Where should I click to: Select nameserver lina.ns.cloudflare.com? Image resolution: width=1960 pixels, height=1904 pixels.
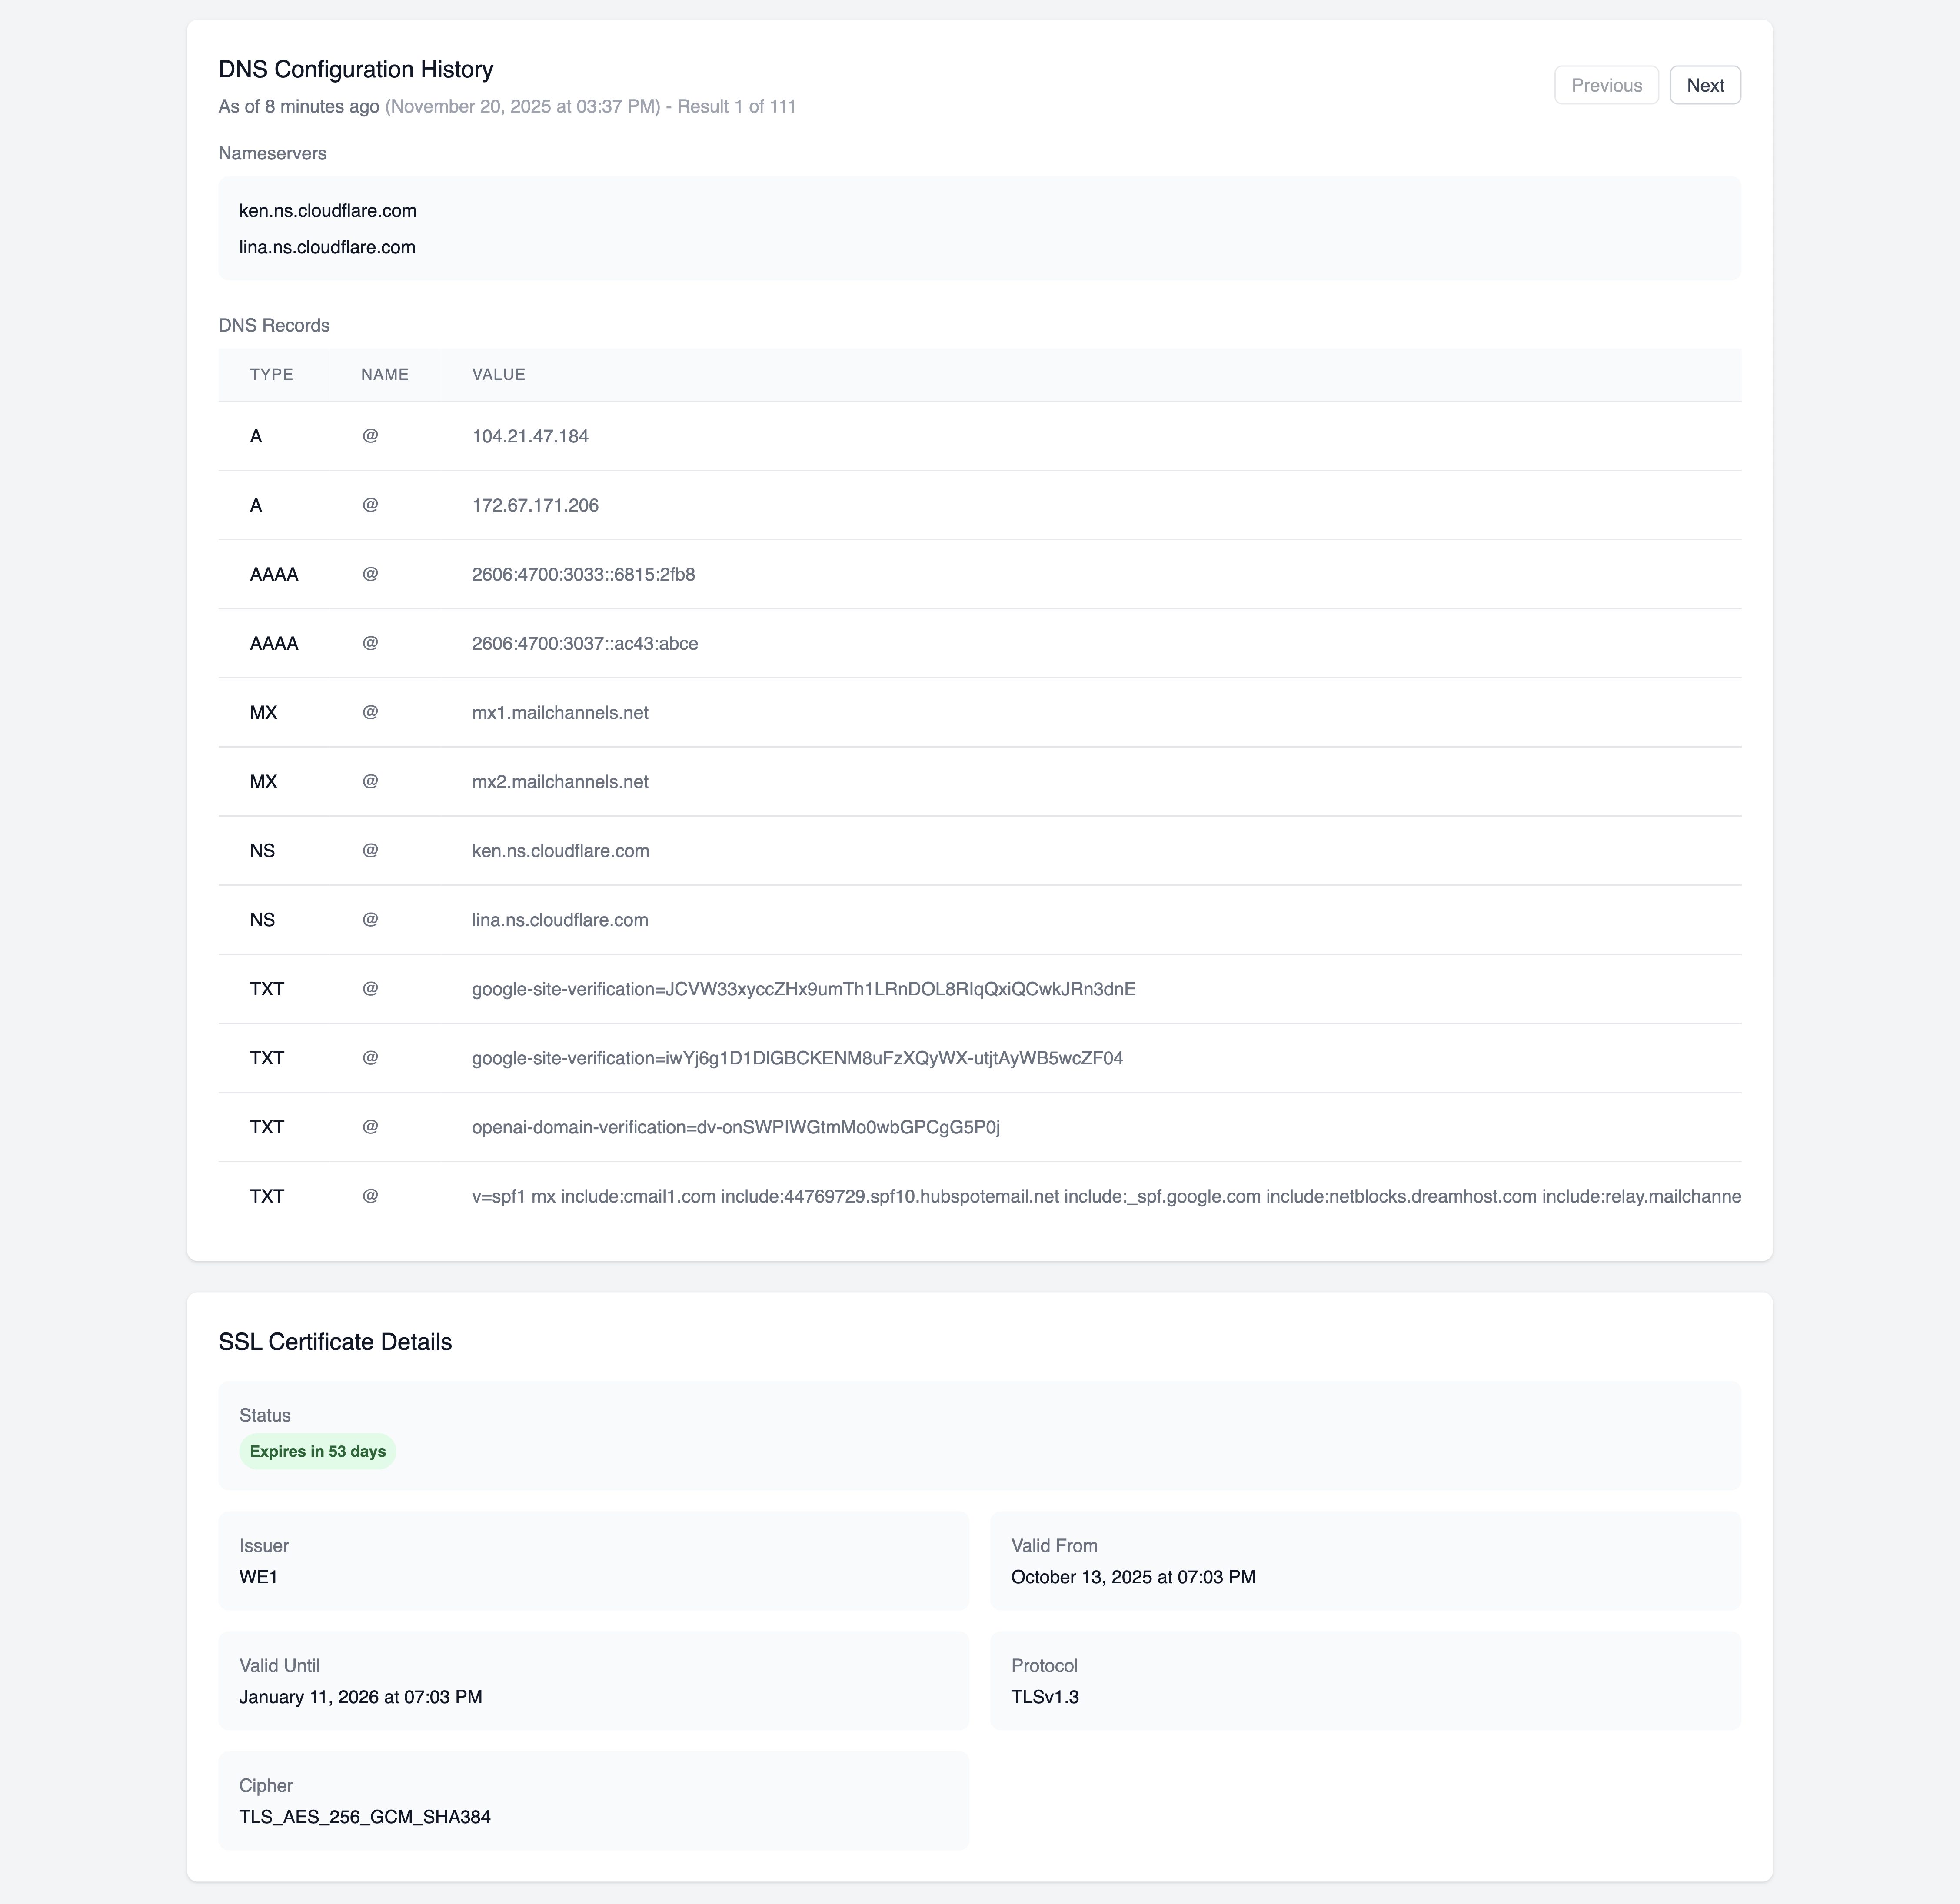pos(327,247)
